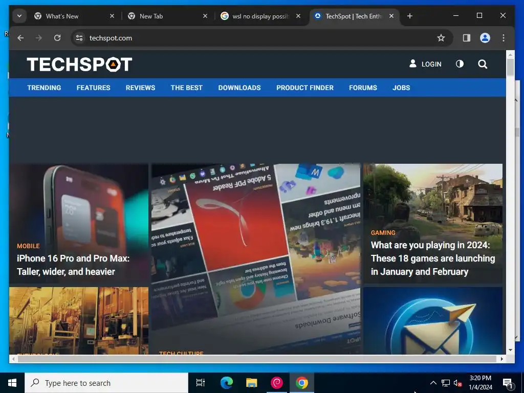The image size is (524, 393).
Task: Click the TechSpot logo
Action: tap(79, 64)
